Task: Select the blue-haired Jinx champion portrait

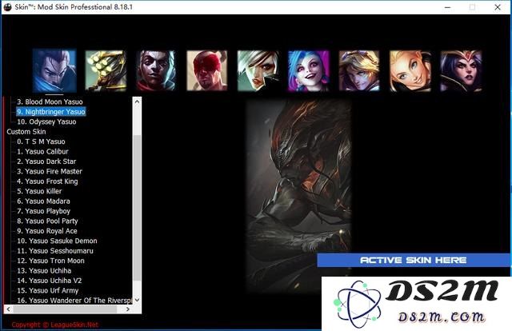Action: click(308, 70)
